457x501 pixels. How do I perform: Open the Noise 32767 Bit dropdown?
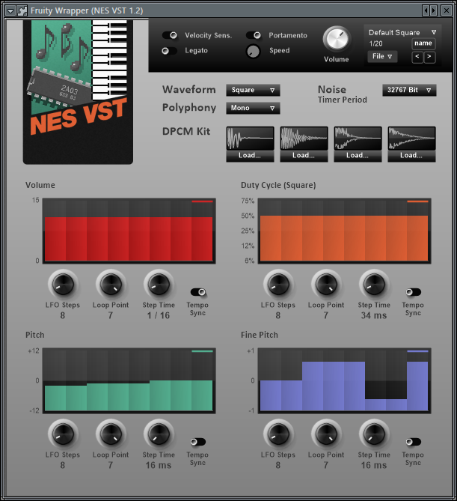pyautogui.click(x=409, y=90)
